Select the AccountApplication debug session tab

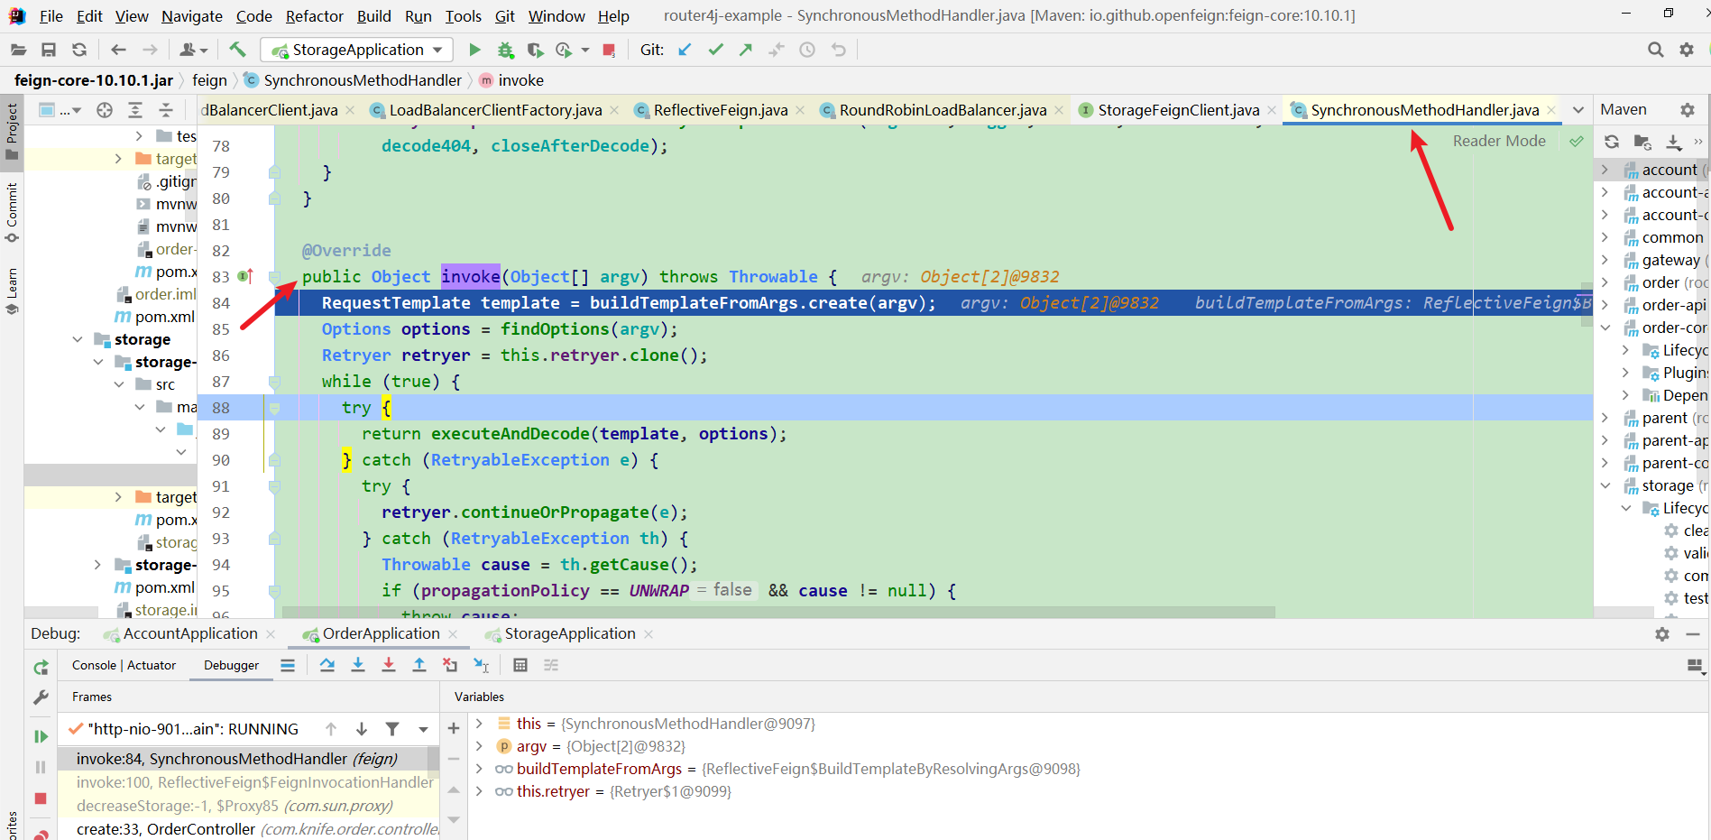[188, 633]
